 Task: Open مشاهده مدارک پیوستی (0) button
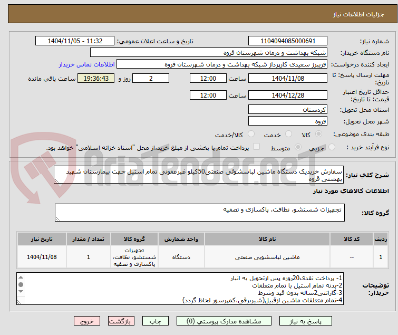coord(224,321)
